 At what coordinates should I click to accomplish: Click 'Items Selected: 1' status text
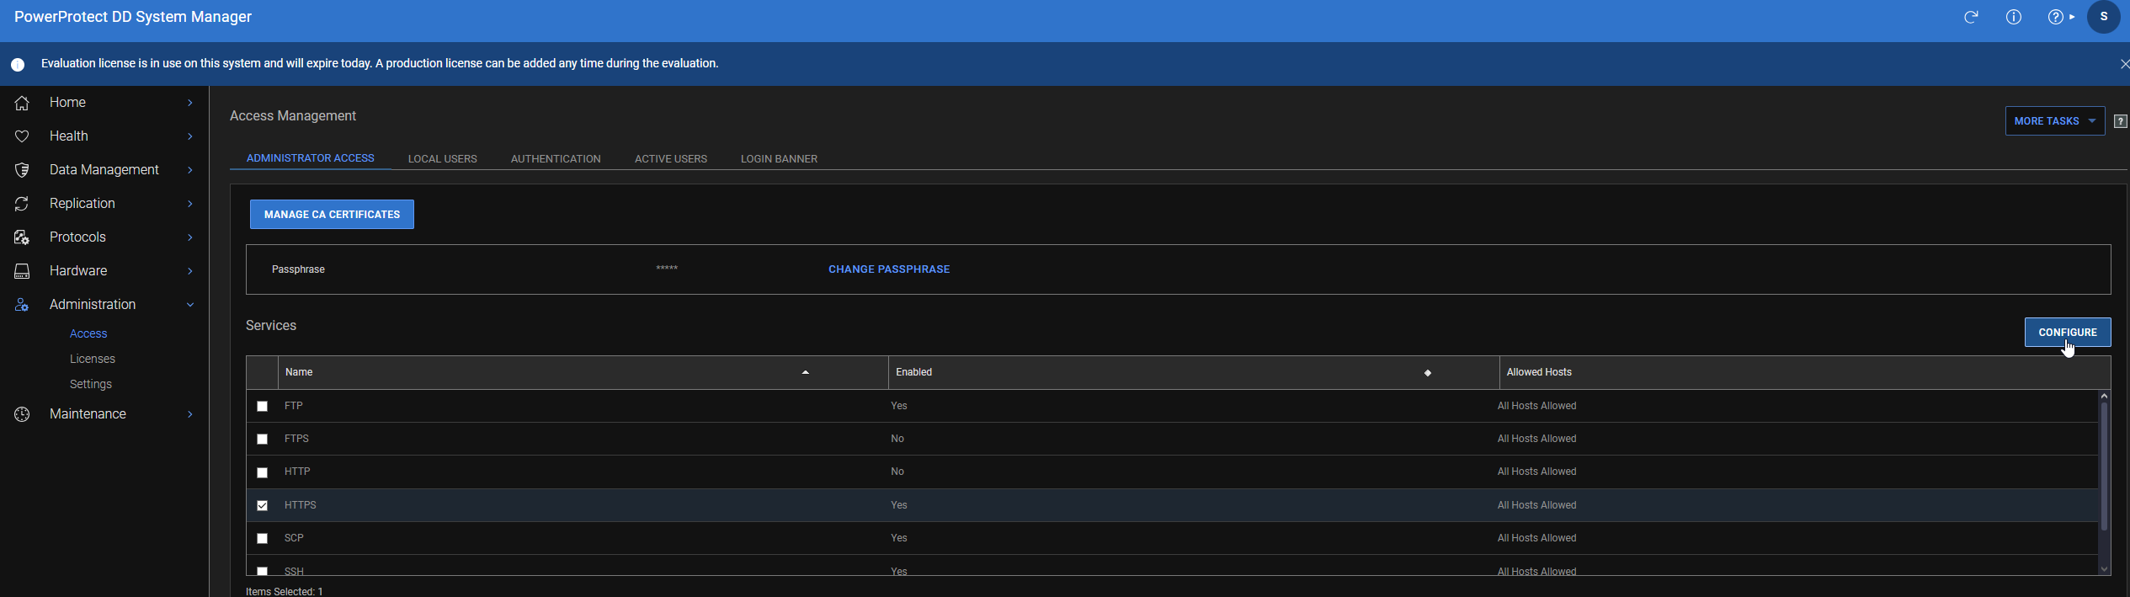[x=285, y=591]
